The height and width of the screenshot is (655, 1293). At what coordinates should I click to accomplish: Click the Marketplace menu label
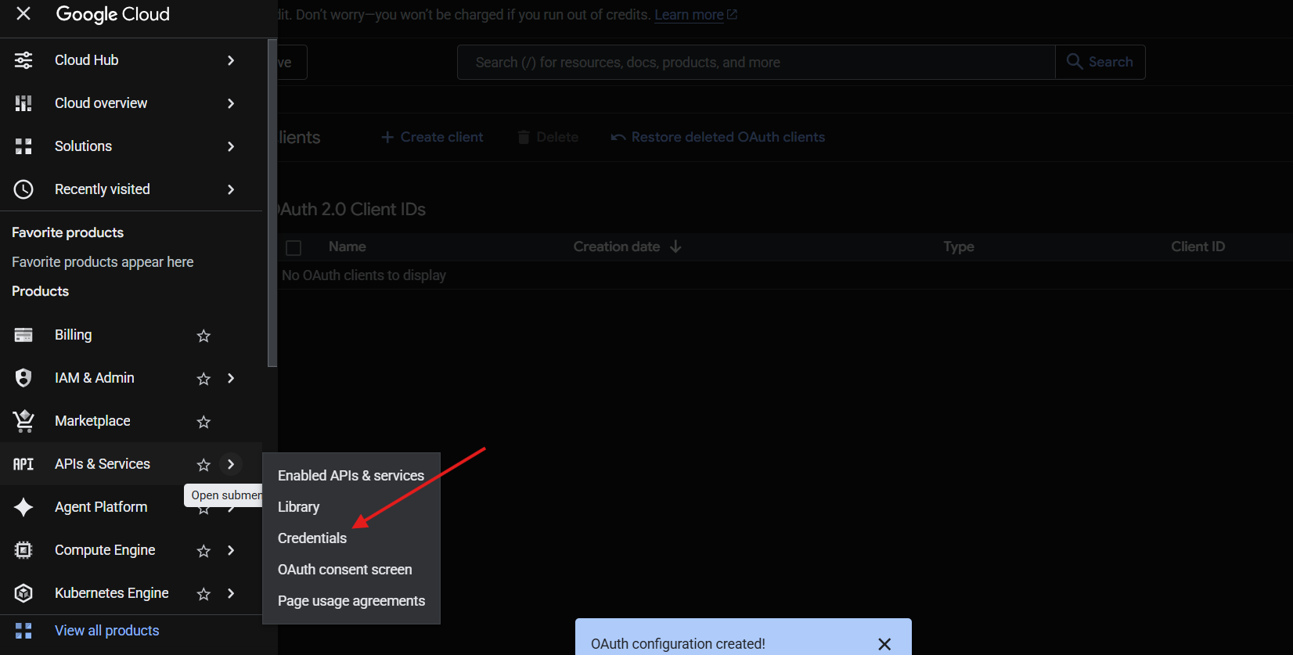pyautogui.click(x=92, y=421)
